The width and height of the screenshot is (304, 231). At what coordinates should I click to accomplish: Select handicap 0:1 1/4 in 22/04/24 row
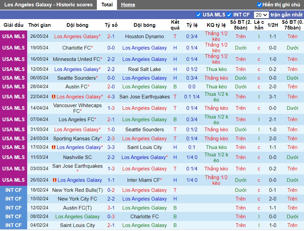(192, 97)
